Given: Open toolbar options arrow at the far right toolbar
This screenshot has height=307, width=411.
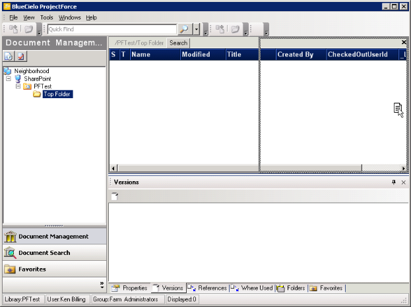Looking at the screenshot, I should pos(267,30).
